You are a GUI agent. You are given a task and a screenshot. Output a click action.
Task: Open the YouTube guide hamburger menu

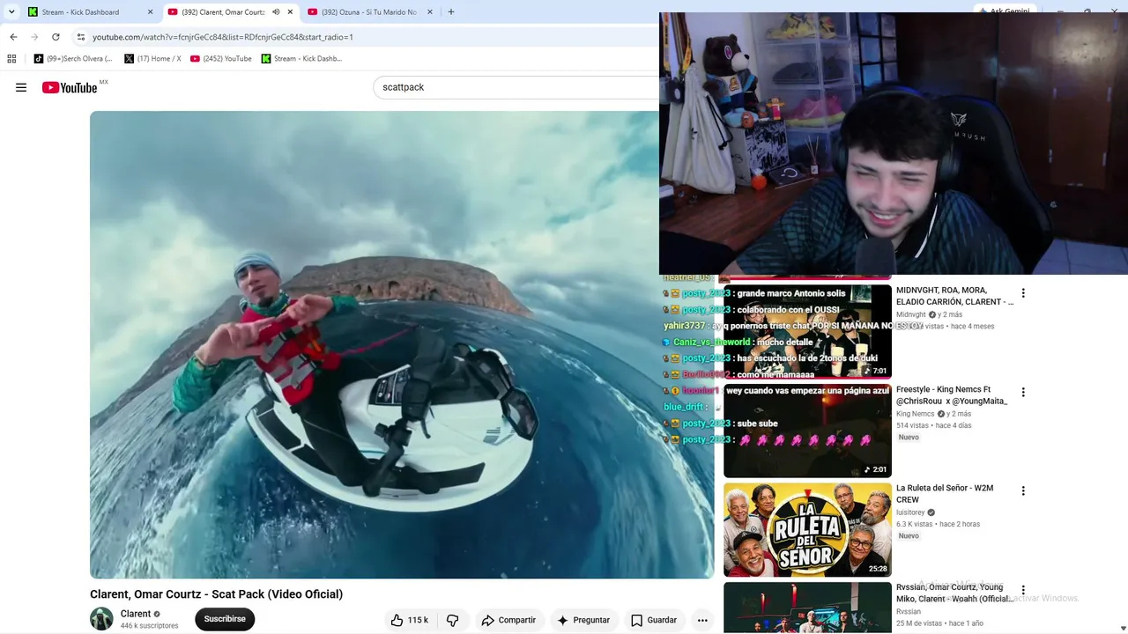(21, 87)
